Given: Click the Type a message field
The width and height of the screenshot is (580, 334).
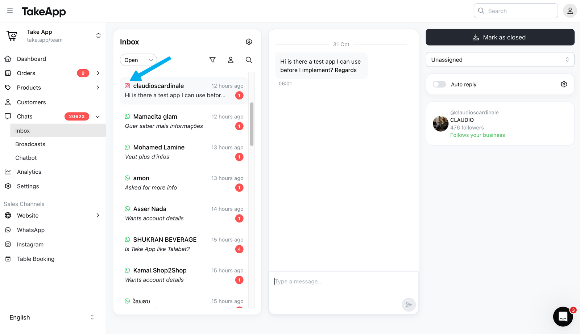Looking at the screenshot, I should (344, 282).
